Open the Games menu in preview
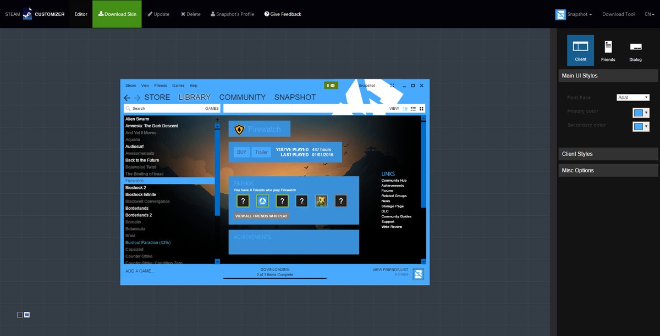The width and height of the screenshot is (660, 336). point(178,86)
